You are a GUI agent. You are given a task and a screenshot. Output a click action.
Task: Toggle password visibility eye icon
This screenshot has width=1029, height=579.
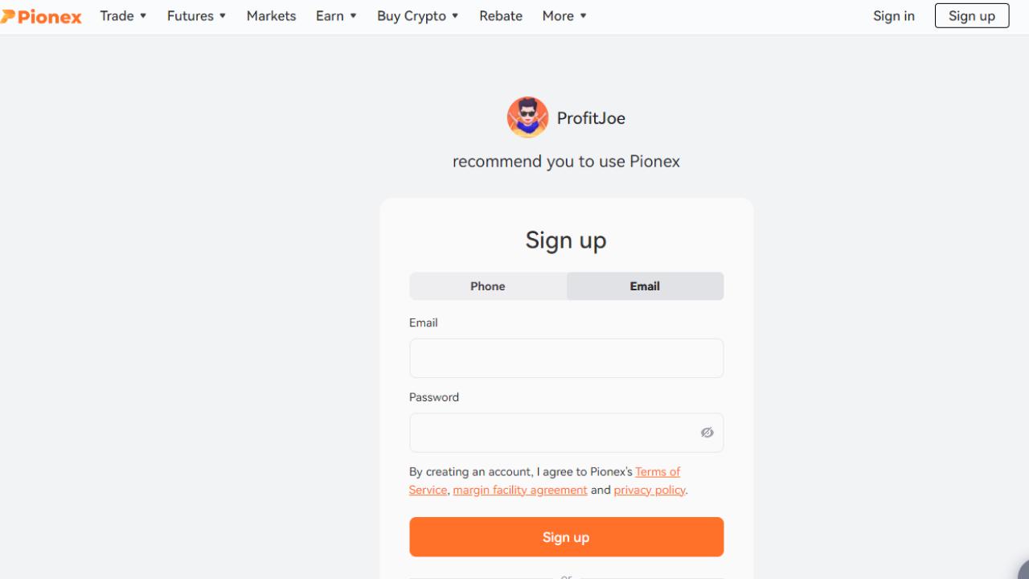click(x=707, y=433)
